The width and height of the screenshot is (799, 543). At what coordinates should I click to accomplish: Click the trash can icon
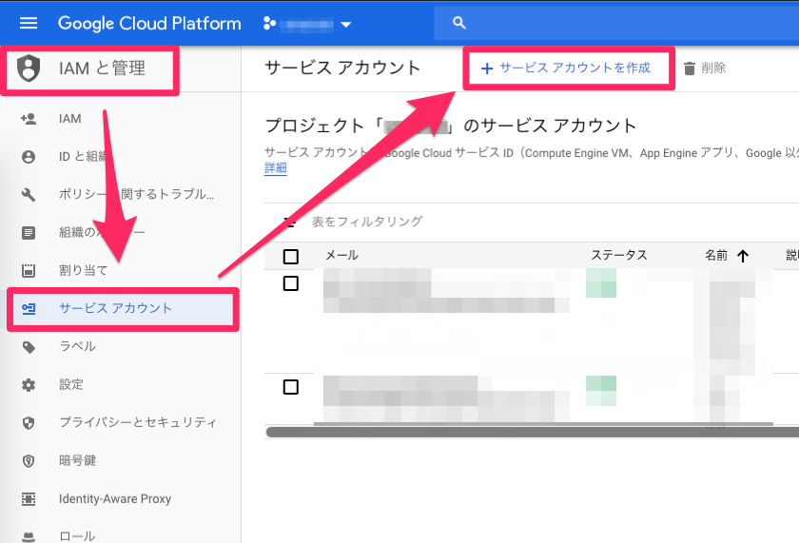tap(689, 68)
